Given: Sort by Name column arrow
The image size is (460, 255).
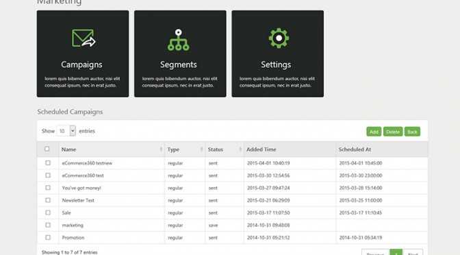Looking at the screenshot, I should click(161, 149).
